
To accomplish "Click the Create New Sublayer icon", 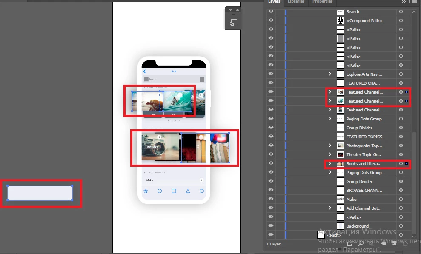I will [x=383, y=243].
